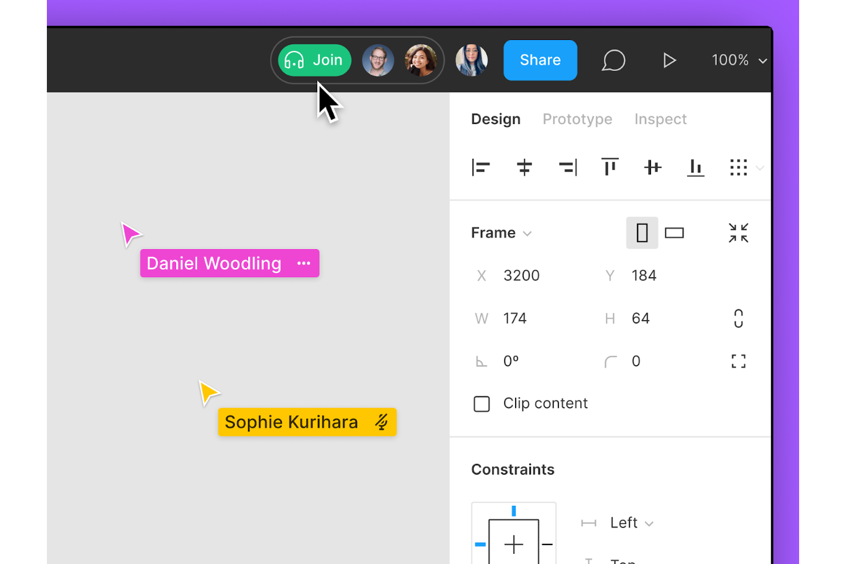Select landscape frame orientation
The width and height of the screenshot is (846, 564).
[x=675, y=233]
